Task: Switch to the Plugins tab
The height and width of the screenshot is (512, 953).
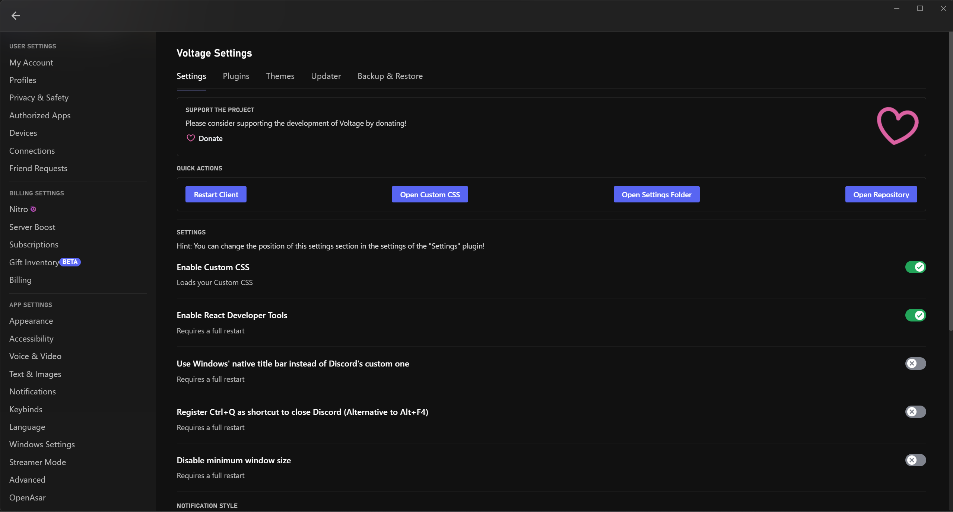Action: (236, 76)
